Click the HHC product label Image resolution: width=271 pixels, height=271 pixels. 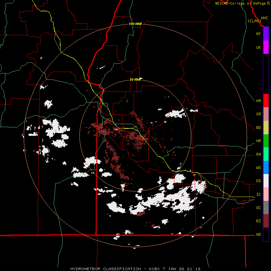pyautogui.click(x=264, y=18)
